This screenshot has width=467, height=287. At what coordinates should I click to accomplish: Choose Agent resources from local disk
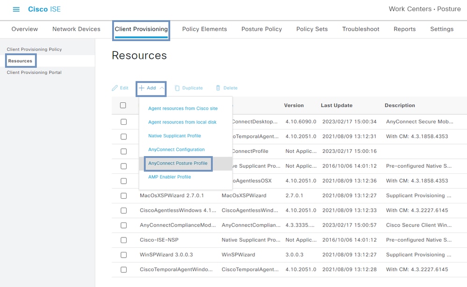182,122
